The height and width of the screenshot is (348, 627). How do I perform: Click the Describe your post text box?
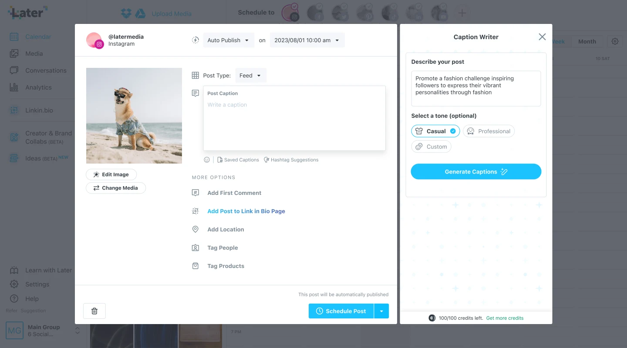[476, 88]
